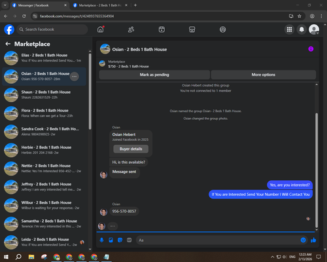Choose a GIF icon
The image size is (327, 262).
129,240
